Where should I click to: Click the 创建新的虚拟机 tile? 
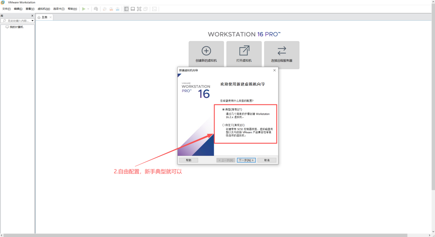tap(206, 55)
